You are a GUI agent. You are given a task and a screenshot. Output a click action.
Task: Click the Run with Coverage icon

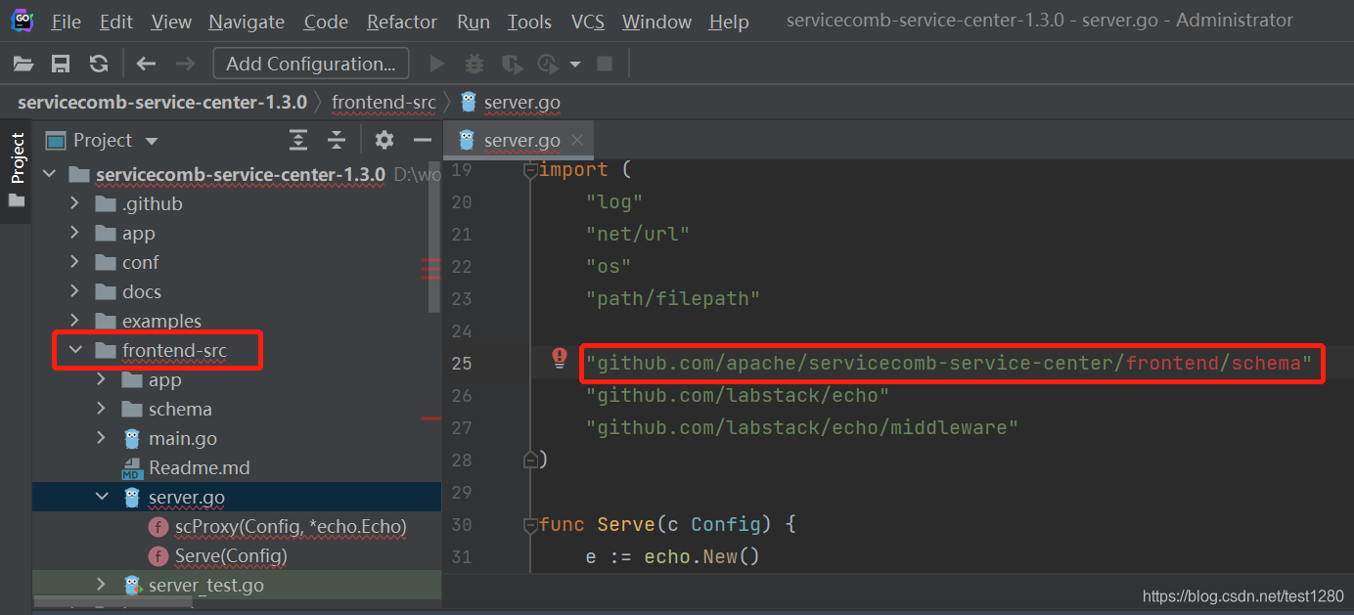point(511,64)
